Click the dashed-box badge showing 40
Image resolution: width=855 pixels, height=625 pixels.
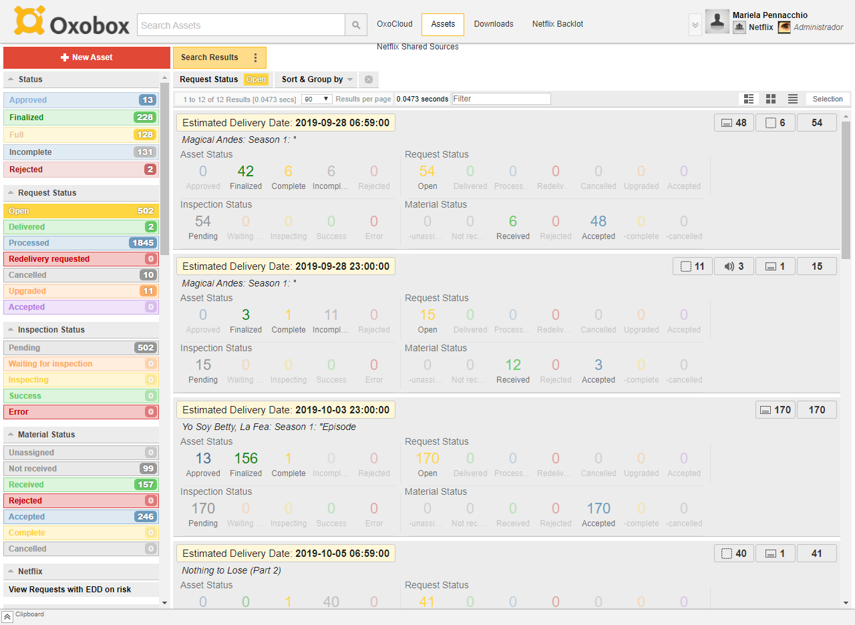[734, 554]
